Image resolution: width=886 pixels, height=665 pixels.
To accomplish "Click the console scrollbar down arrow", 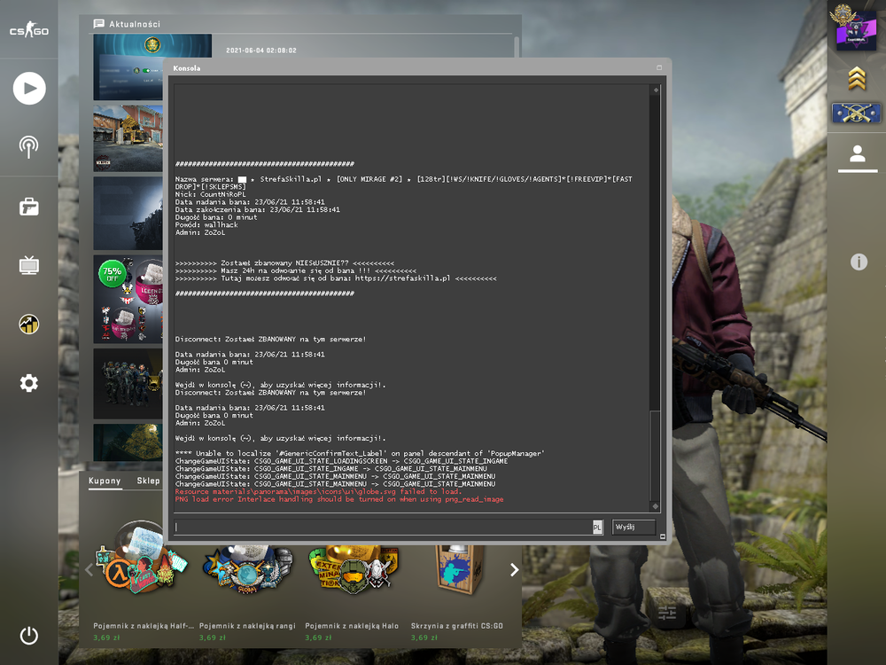I will [x=656, y=506].
